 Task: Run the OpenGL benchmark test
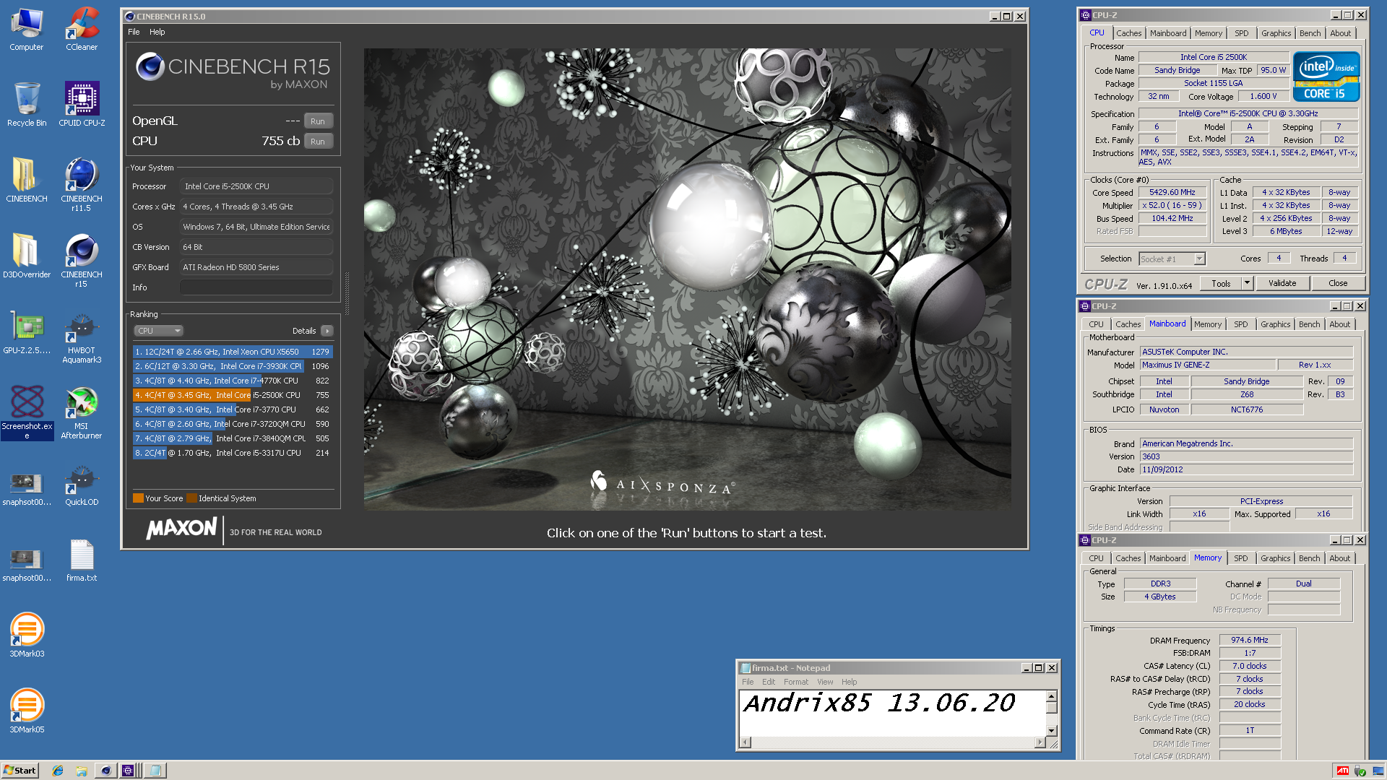(x=318, y=121)
